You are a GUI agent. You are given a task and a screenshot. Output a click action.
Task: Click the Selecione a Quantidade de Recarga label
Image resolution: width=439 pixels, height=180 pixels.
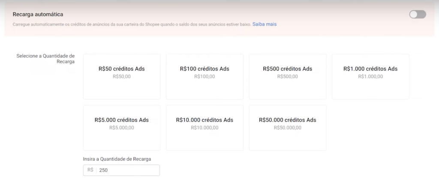click(x=45, y=59)
